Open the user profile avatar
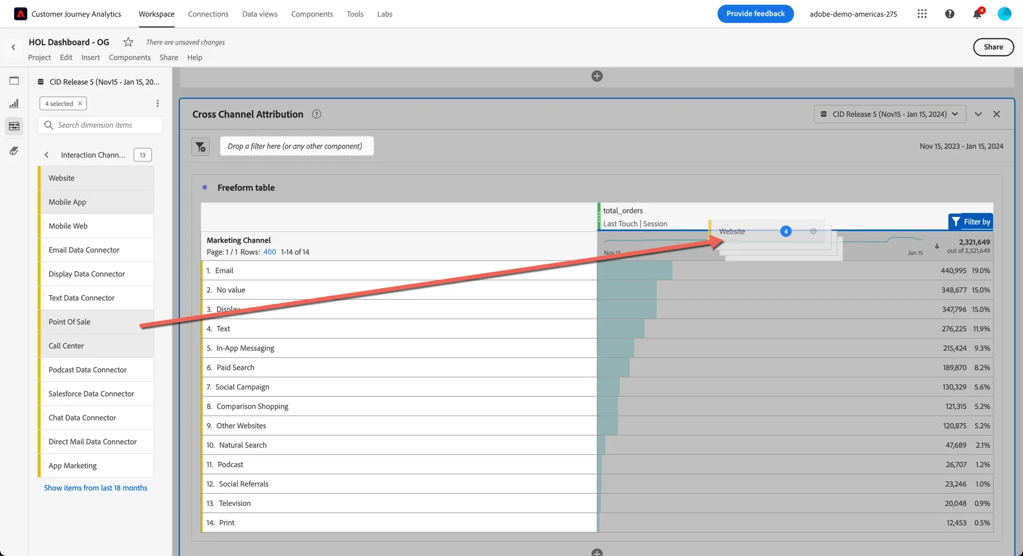Viewport: 1023px width, 556px height. coord(1005,14)
